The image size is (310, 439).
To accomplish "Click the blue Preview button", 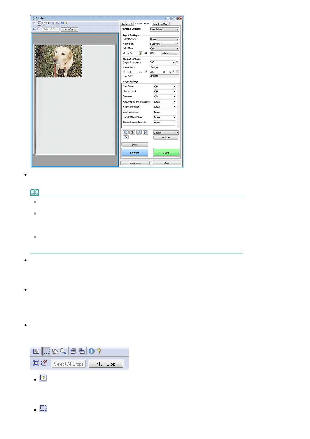I will pos(135,153).
